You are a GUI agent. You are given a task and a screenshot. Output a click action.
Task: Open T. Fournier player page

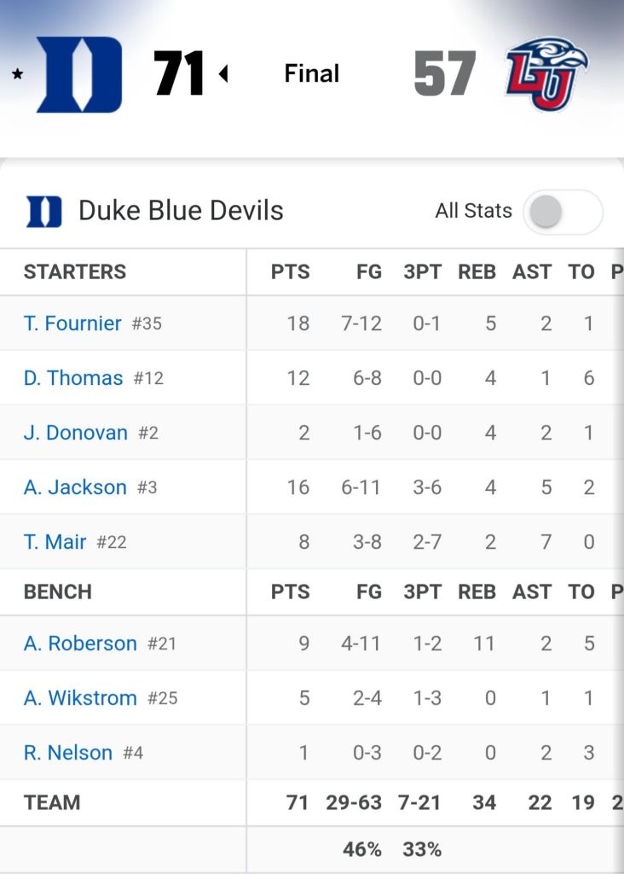pos(72,323)
